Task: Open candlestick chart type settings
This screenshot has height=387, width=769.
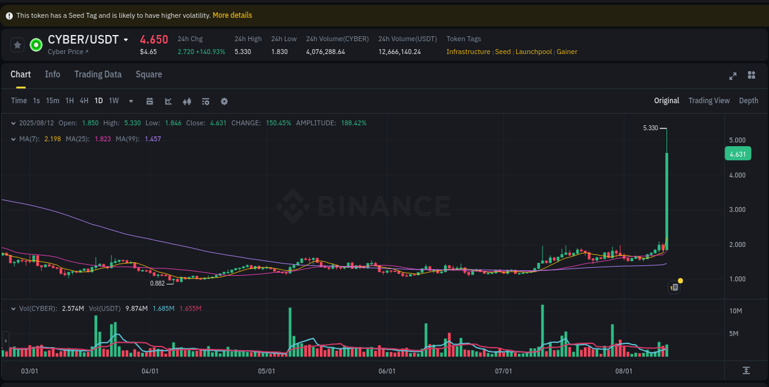Action: click(187, 101)
